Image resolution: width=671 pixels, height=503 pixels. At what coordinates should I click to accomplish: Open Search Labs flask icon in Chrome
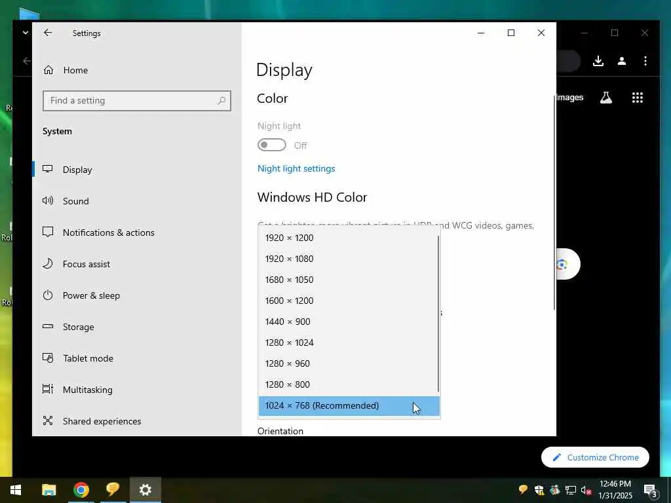point(606,98)
